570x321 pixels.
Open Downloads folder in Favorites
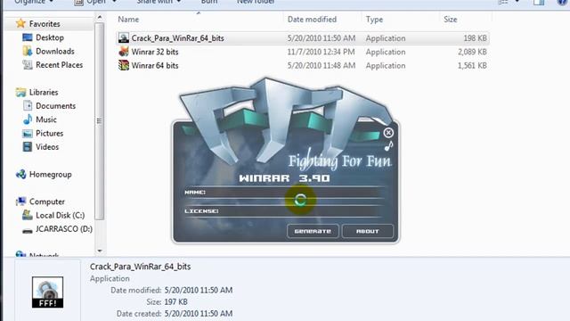(x=55, y=52)
